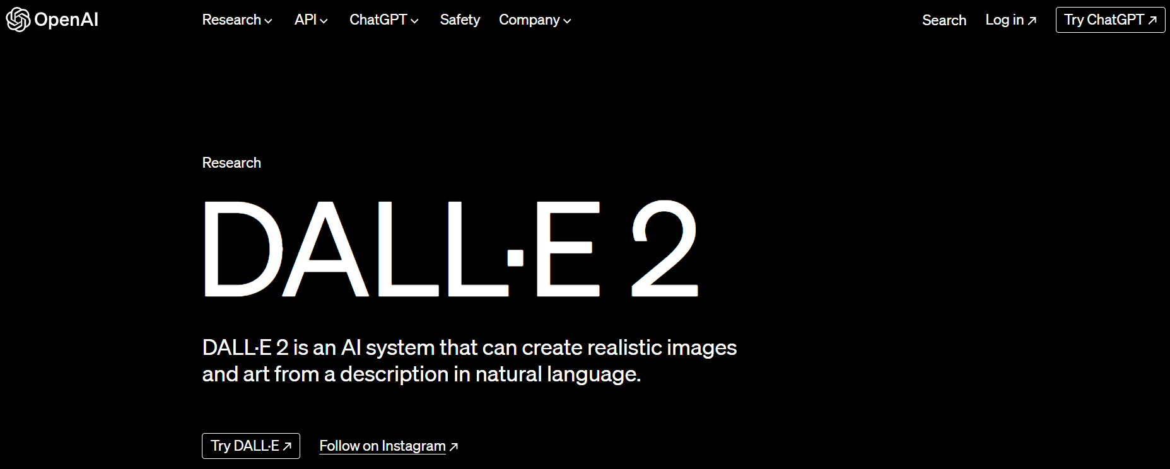
Task: Click the Try ChatGPT button
Action: 1110,20
